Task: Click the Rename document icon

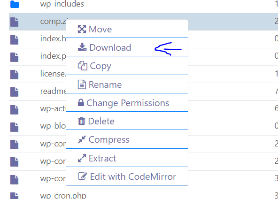Action: [x=82, y=84]
